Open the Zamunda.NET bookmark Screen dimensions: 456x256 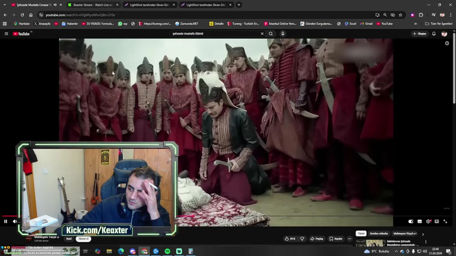(187, 24)
